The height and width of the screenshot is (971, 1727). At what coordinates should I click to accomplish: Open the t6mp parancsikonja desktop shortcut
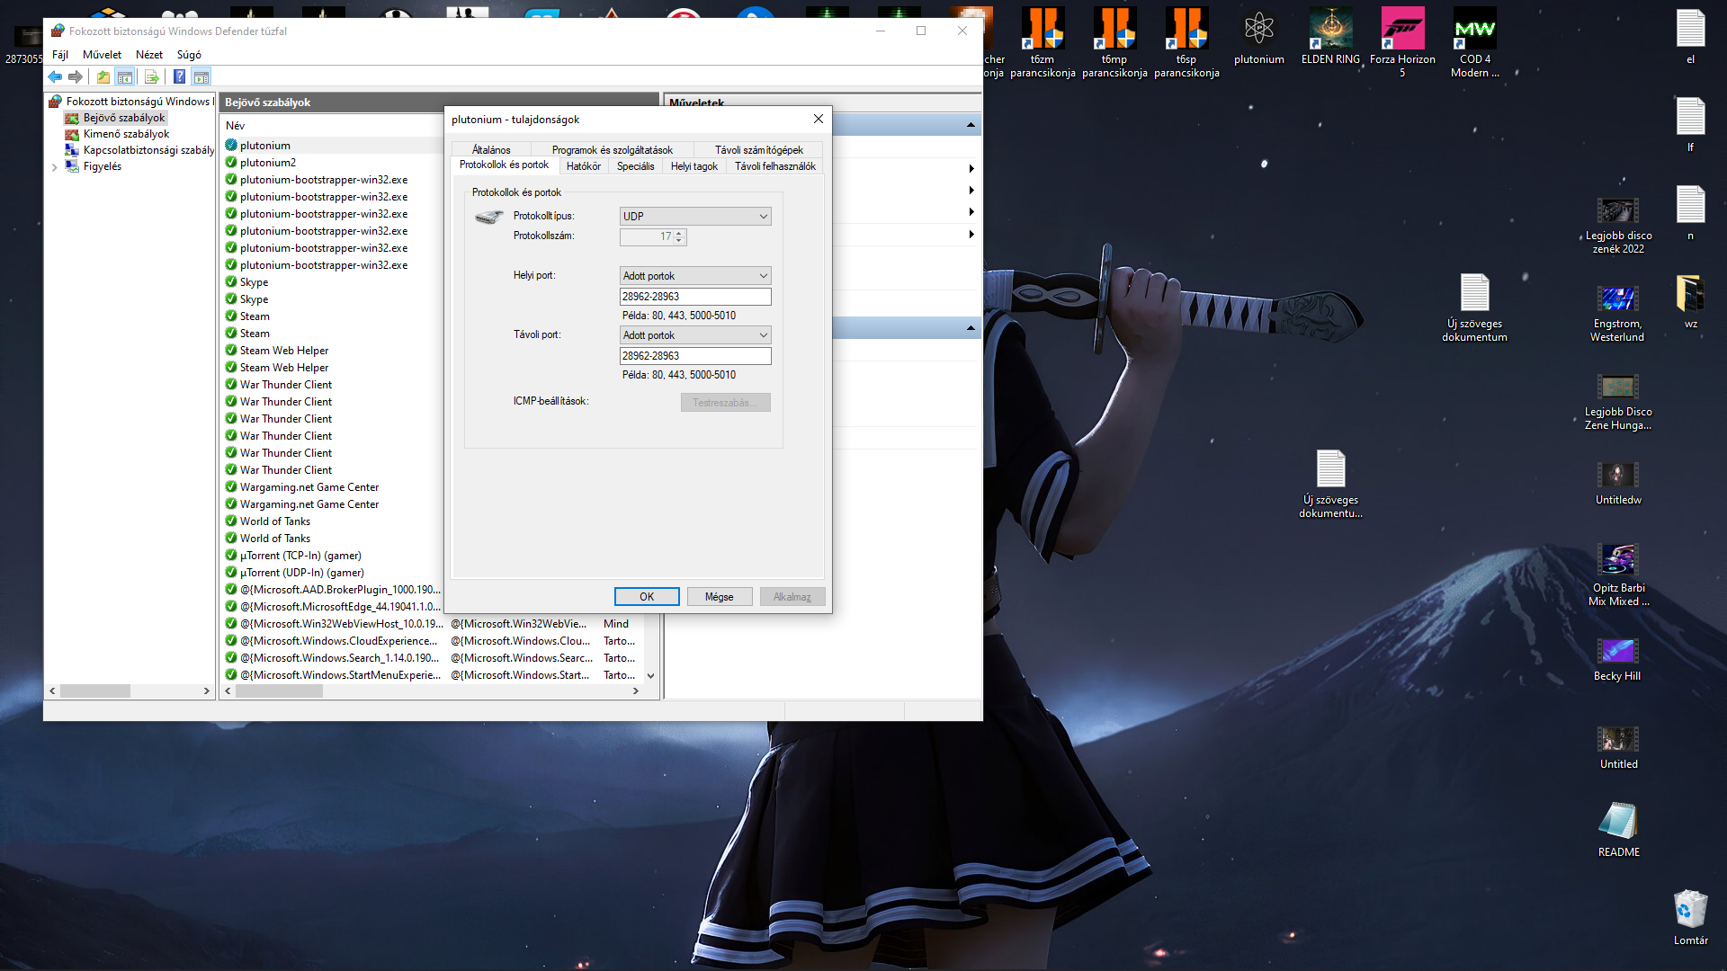pyautogui.click(x=1114, y=42)
